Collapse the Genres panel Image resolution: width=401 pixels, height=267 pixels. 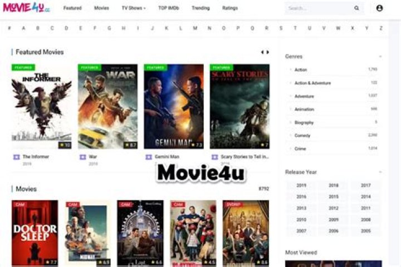point(380,57)
